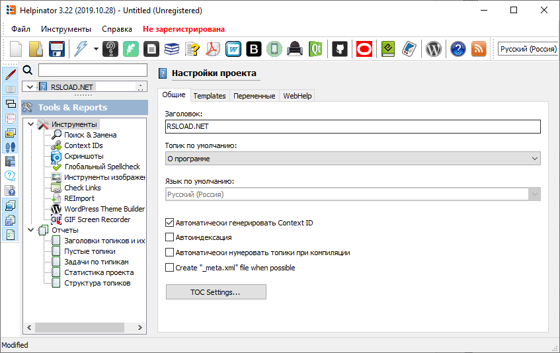
Task: Click the red Не зарегистрирована link
Action: [x=183, y=29]
